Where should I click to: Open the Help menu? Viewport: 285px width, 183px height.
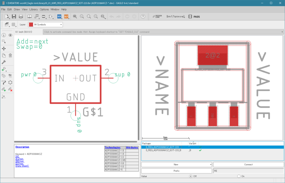point(64,9)
